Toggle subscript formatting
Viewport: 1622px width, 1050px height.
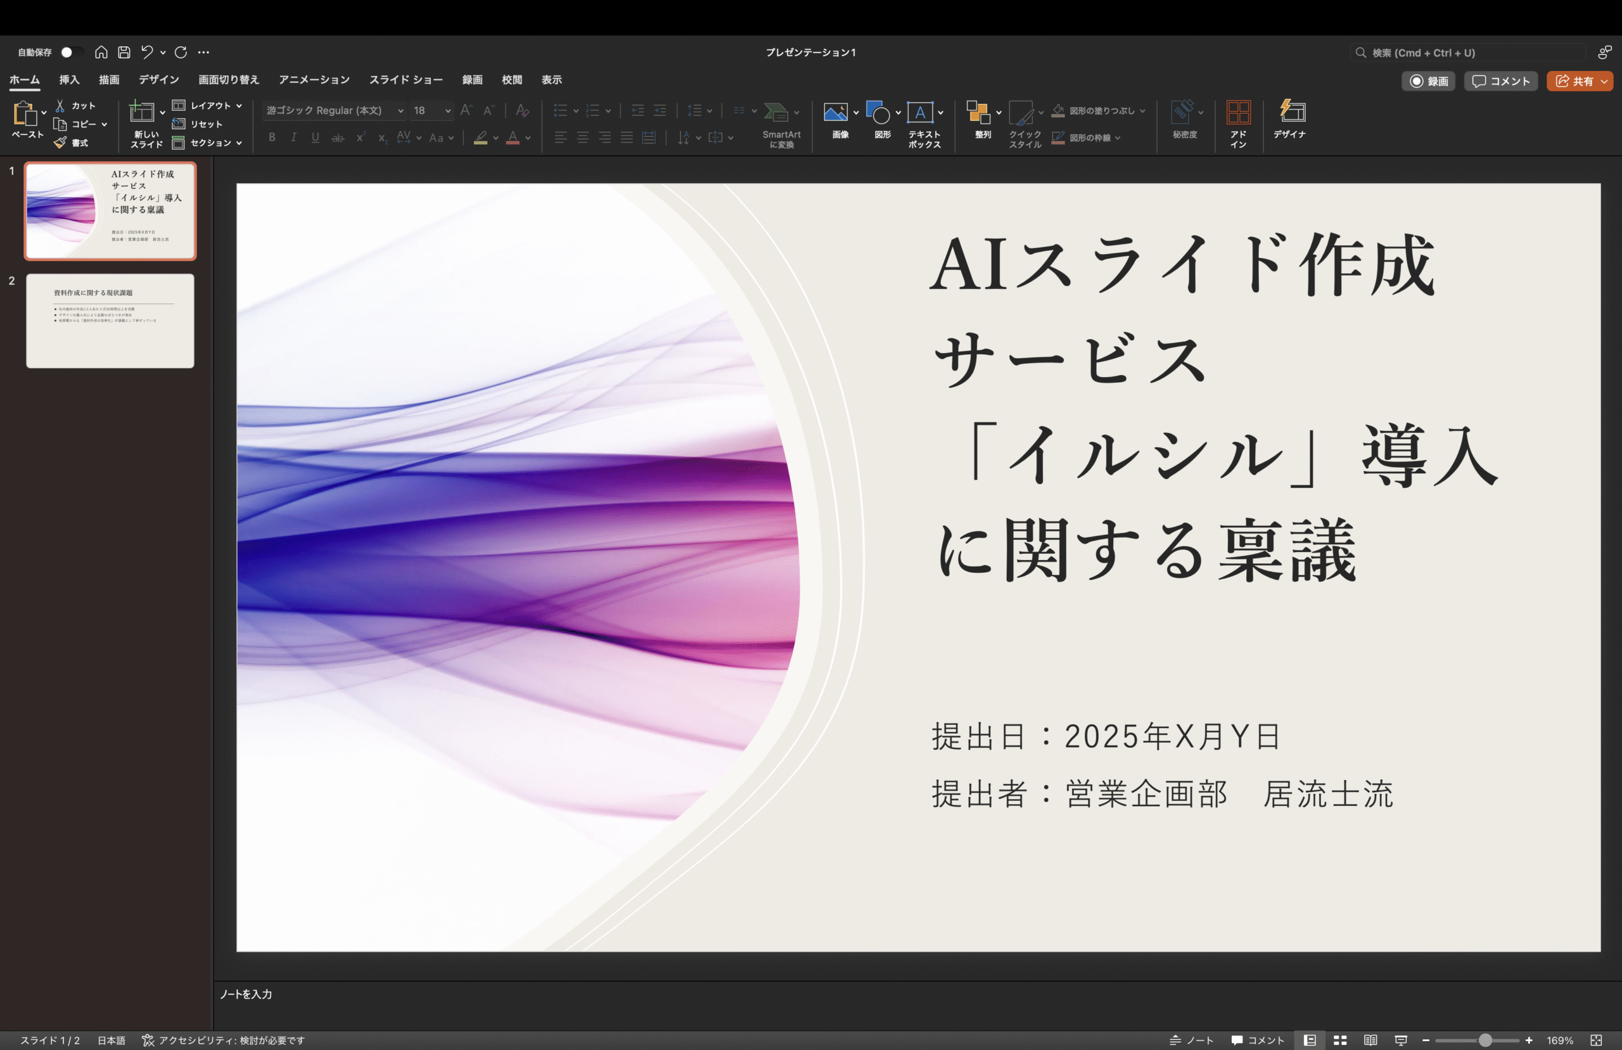[x=382, y=138]
